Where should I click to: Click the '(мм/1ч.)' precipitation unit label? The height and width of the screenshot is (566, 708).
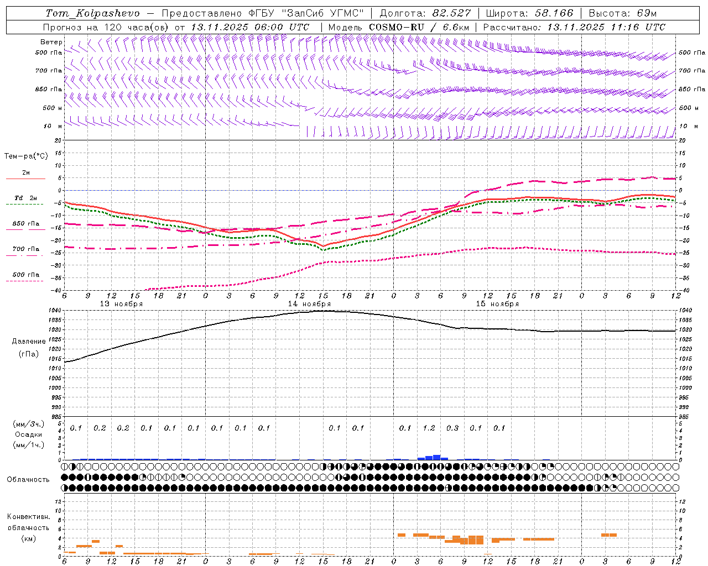tap(29, 445)
